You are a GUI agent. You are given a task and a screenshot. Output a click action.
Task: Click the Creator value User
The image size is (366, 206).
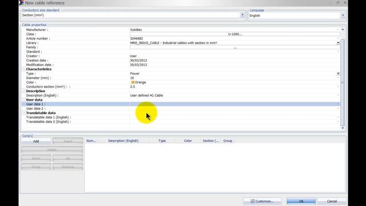click(133, 56)
